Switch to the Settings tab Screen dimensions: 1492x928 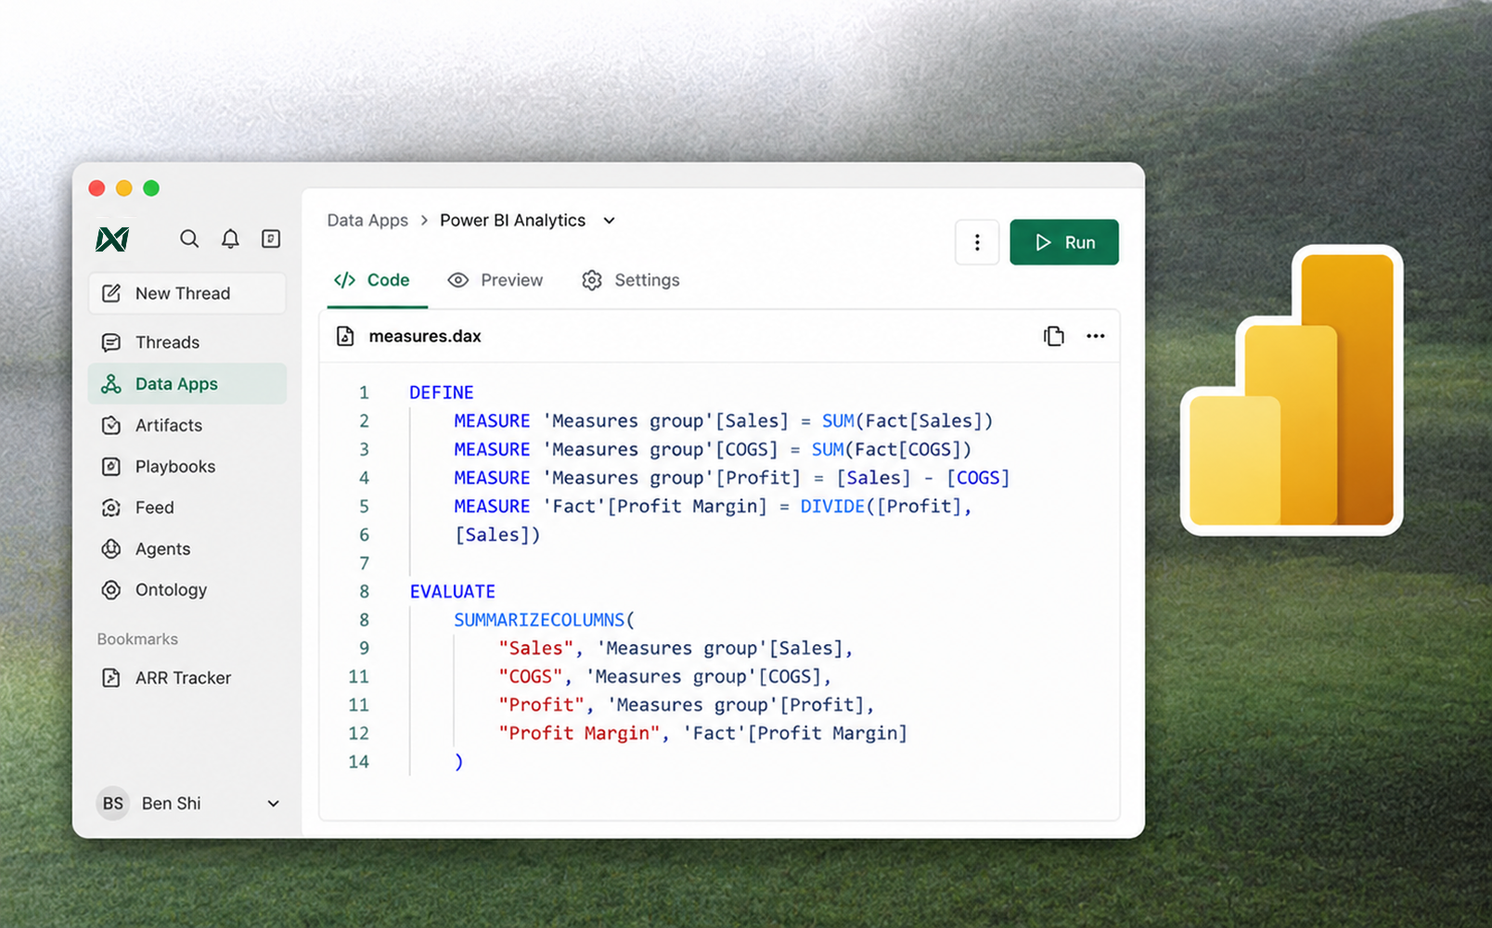pyautogui.click(x=631, y=280)
